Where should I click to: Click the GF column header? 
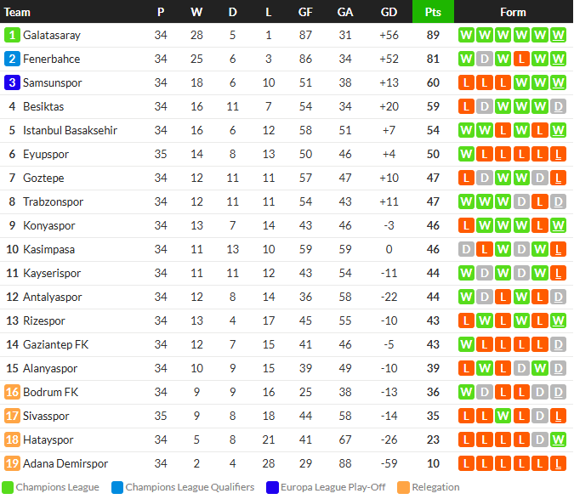305,12
